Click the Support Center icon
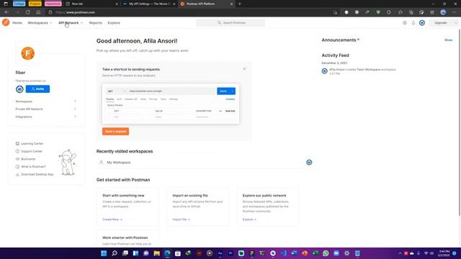Screen dimensions: 461x259 (x=17, y=151)
